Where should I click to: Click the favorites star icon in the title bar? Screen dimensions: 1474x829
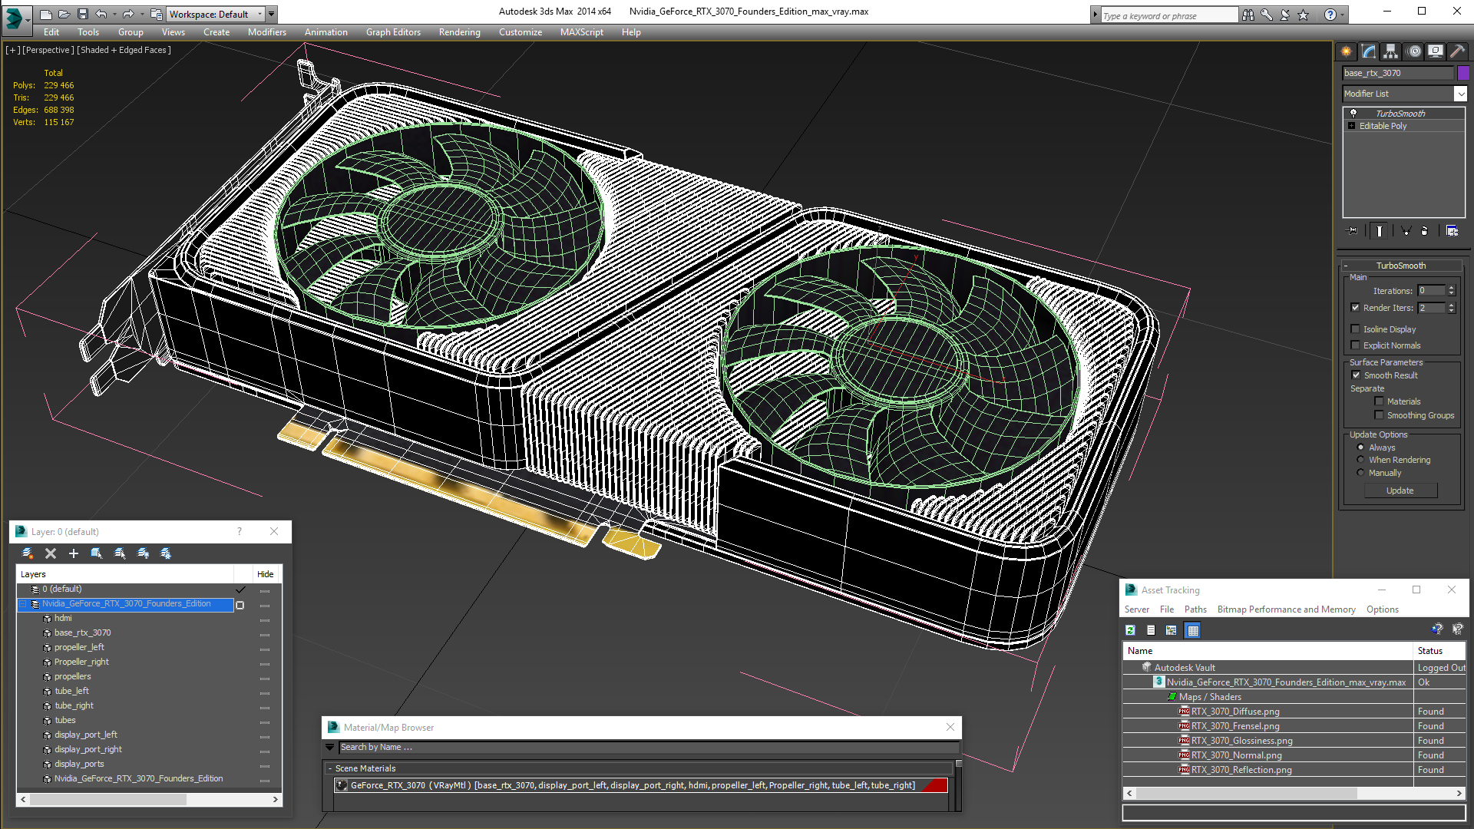[x=1304, y=15]
